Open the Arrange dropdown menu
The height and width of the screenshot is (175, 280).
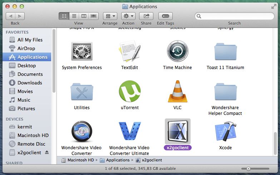point(110,16)
